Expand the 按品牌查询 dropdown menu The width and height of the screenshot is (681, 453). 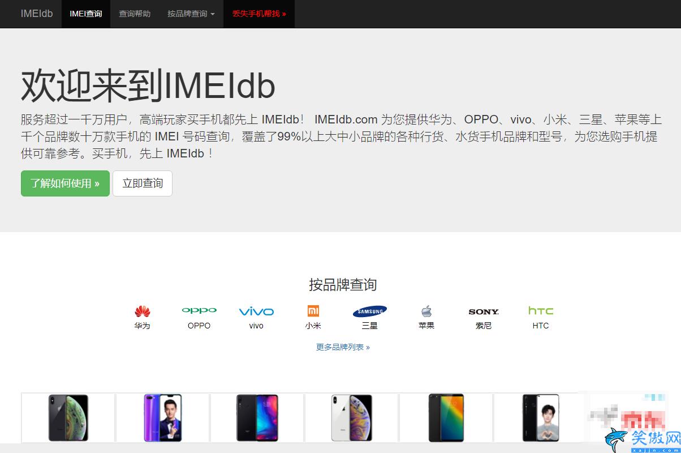(x=191, y=14)
